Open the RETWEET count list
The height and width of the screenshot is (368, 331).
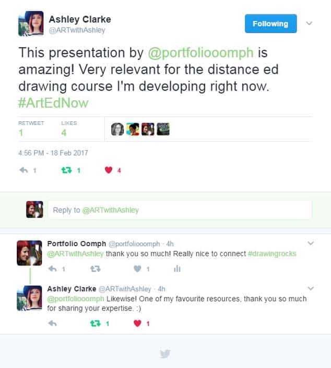[x=31, y=129]
